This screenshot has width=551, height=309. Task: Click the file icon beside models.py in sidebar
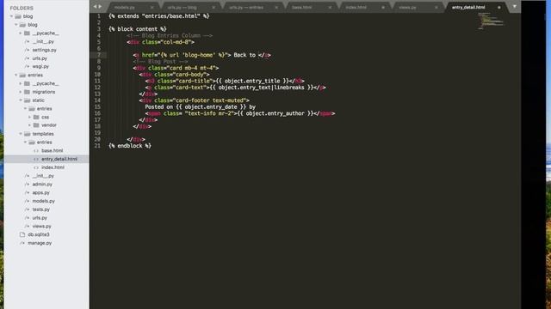[x=27, y=201]
